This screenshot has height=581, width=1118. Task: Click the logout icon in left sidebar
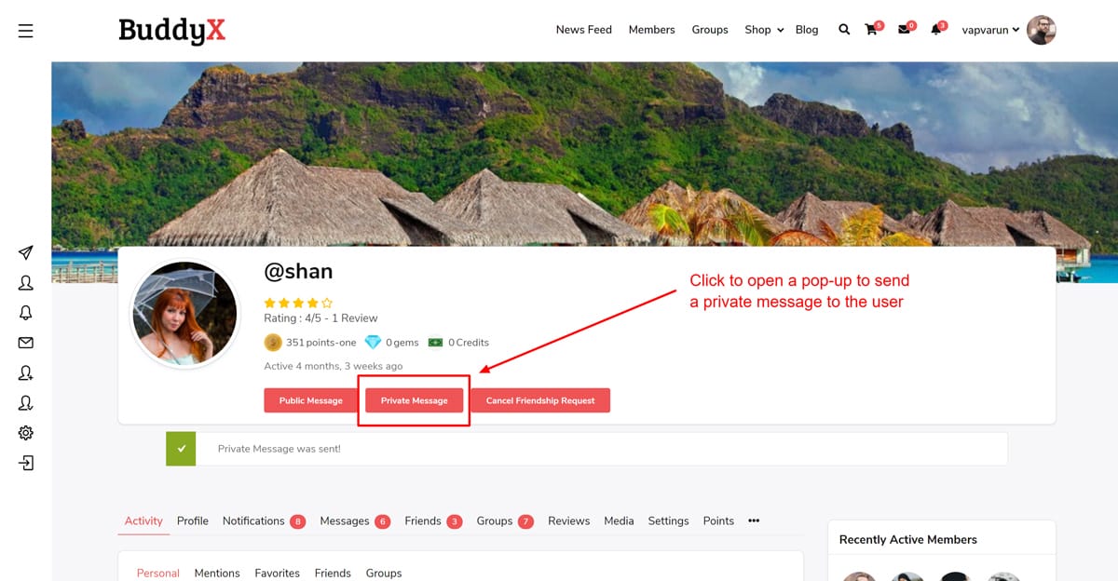tap(26, 463)
